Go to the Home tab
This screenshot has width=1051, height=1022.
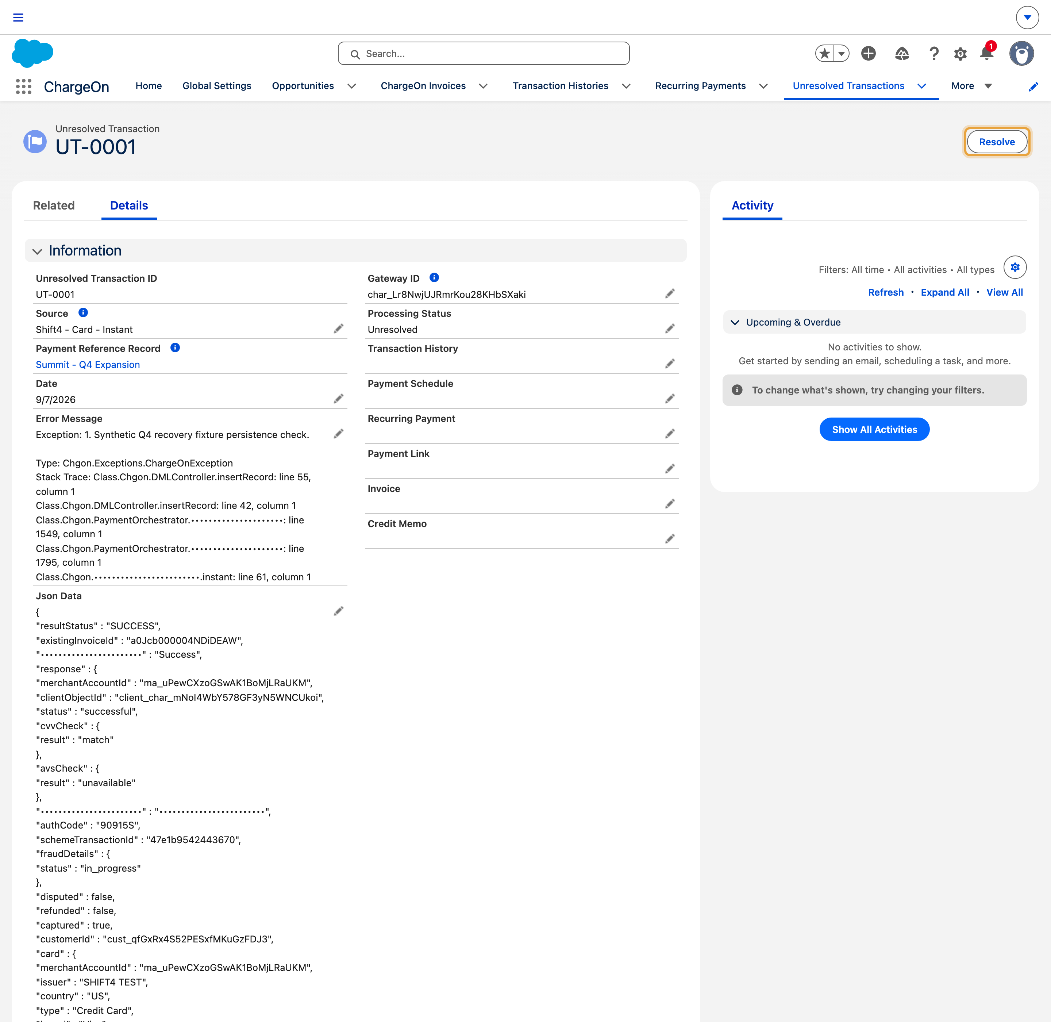[149, 86]
